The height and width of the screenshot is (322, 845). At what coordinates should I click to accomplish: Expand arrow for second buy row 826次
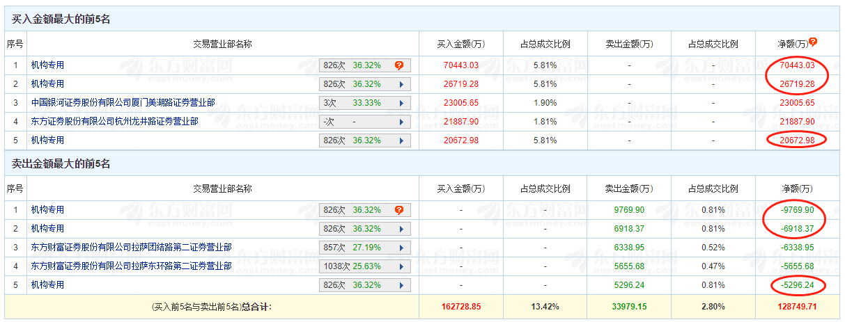pos(401,84)
